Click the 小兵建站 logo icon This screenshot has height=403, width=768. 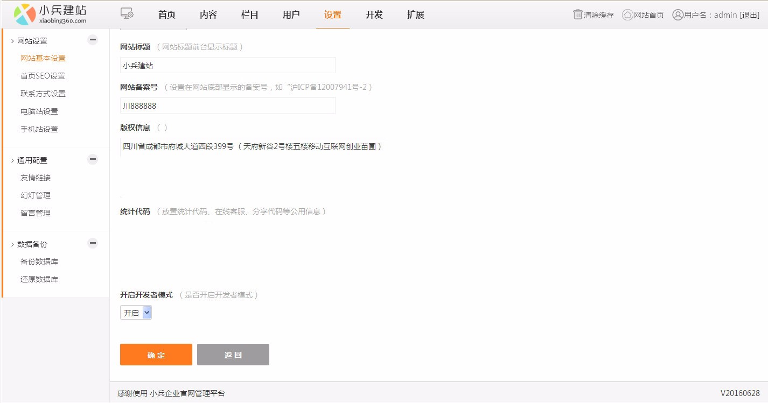[x=25, y=14]
